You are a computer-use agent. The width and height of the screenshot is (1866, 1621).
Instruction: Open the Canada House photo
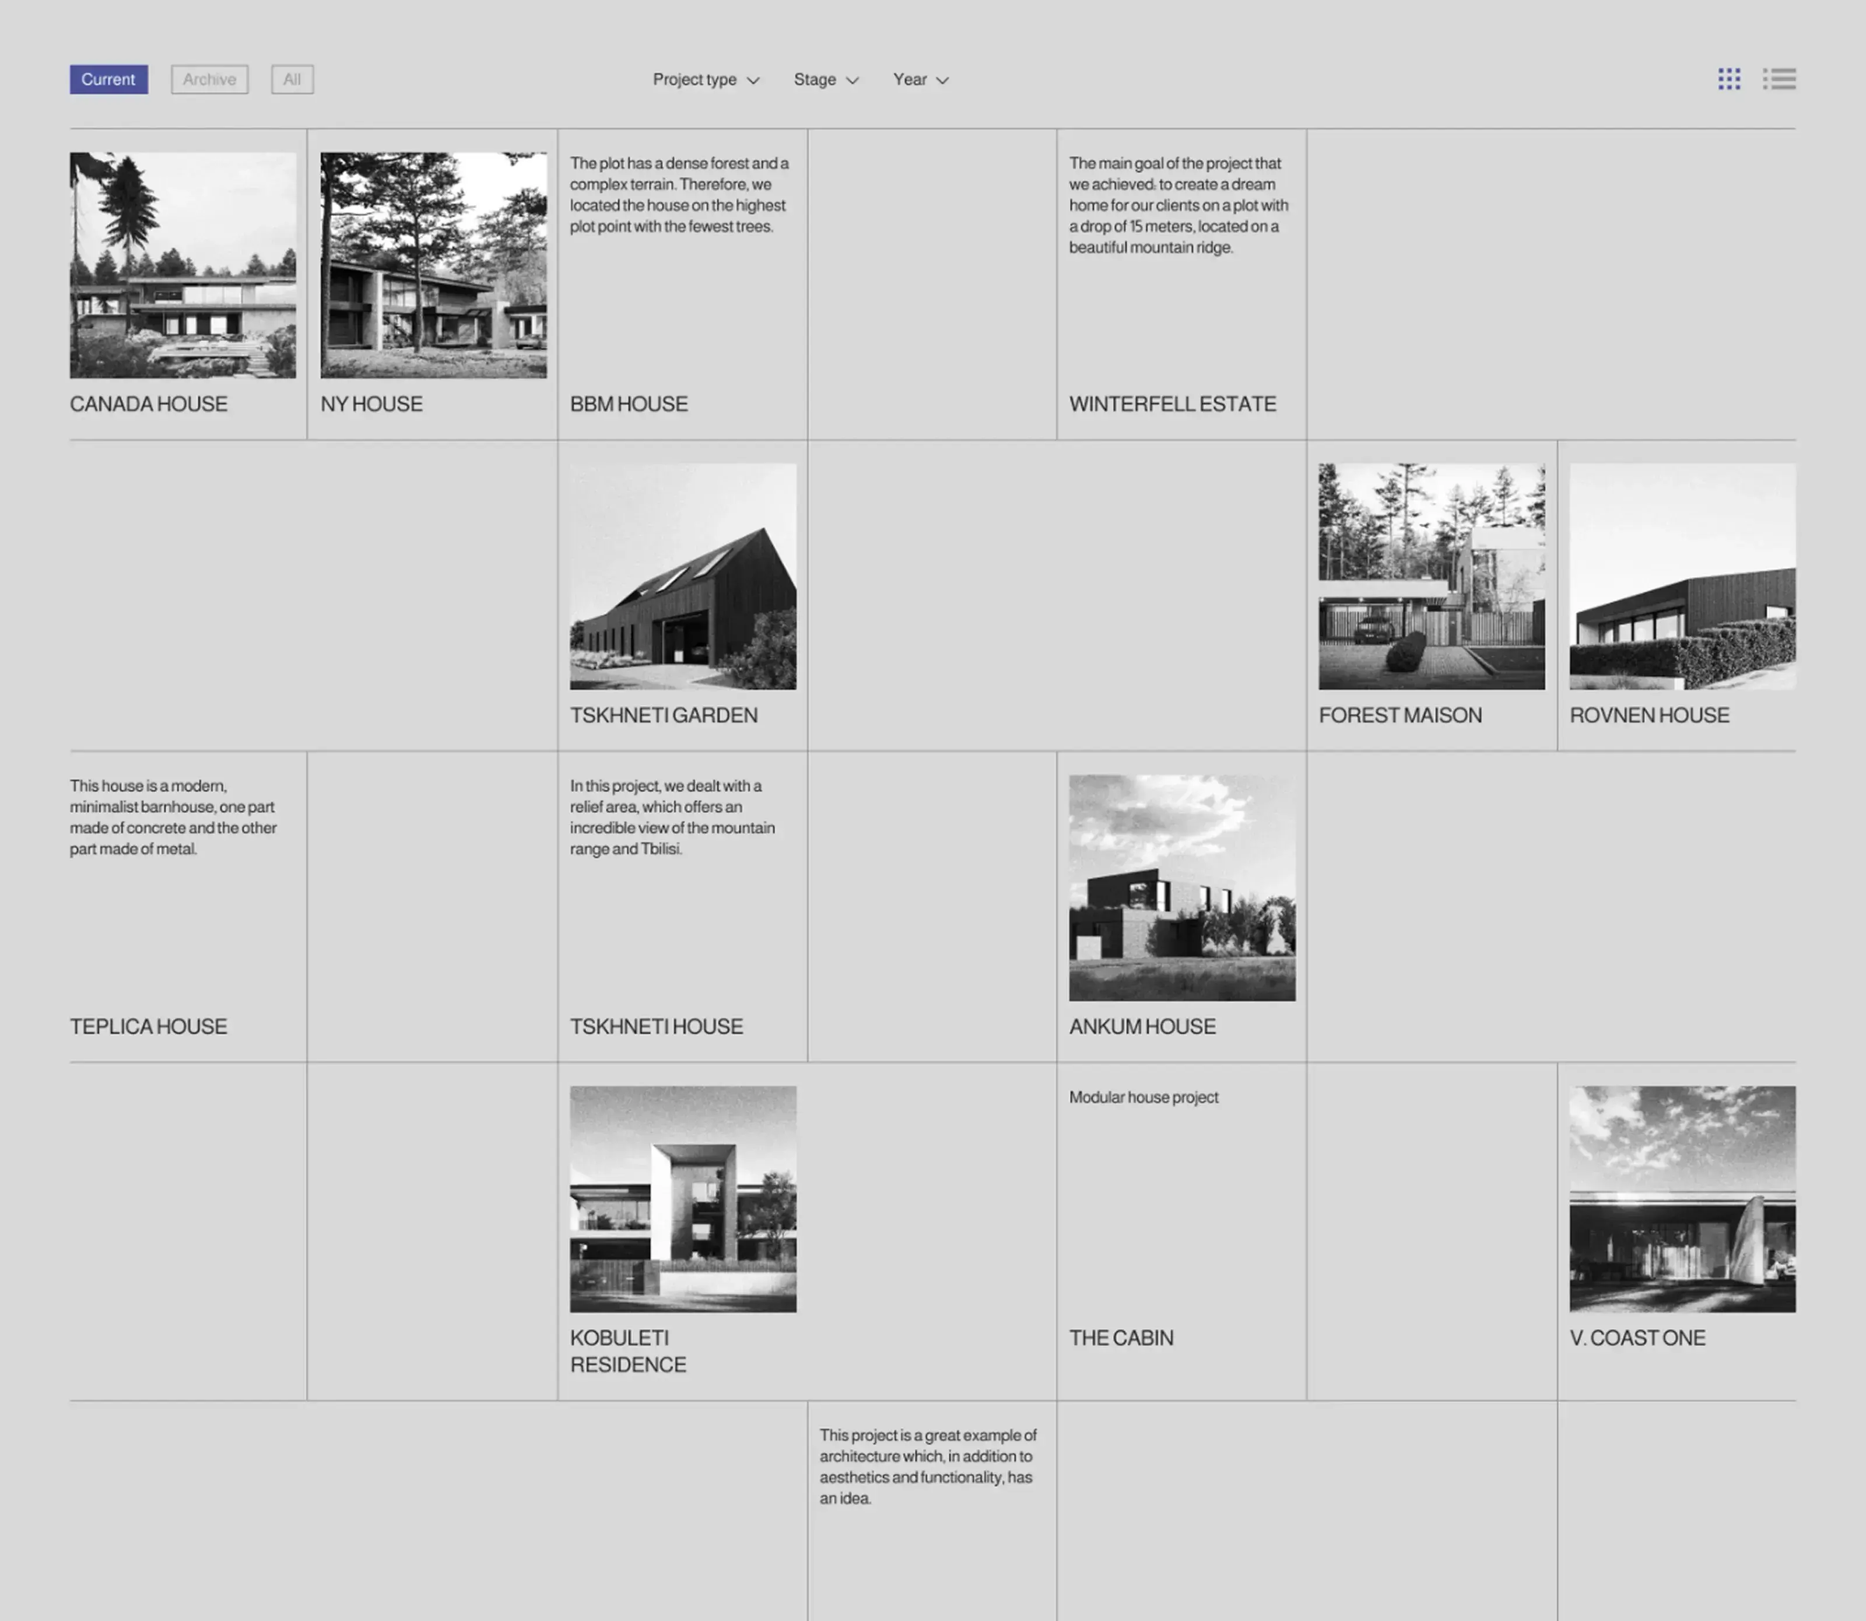click(x=183, y=265)
